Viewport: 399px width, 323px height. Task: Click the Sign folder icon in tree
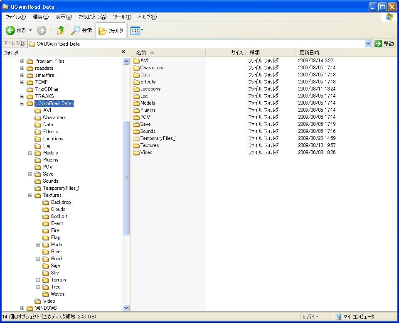tap(46, 266)
